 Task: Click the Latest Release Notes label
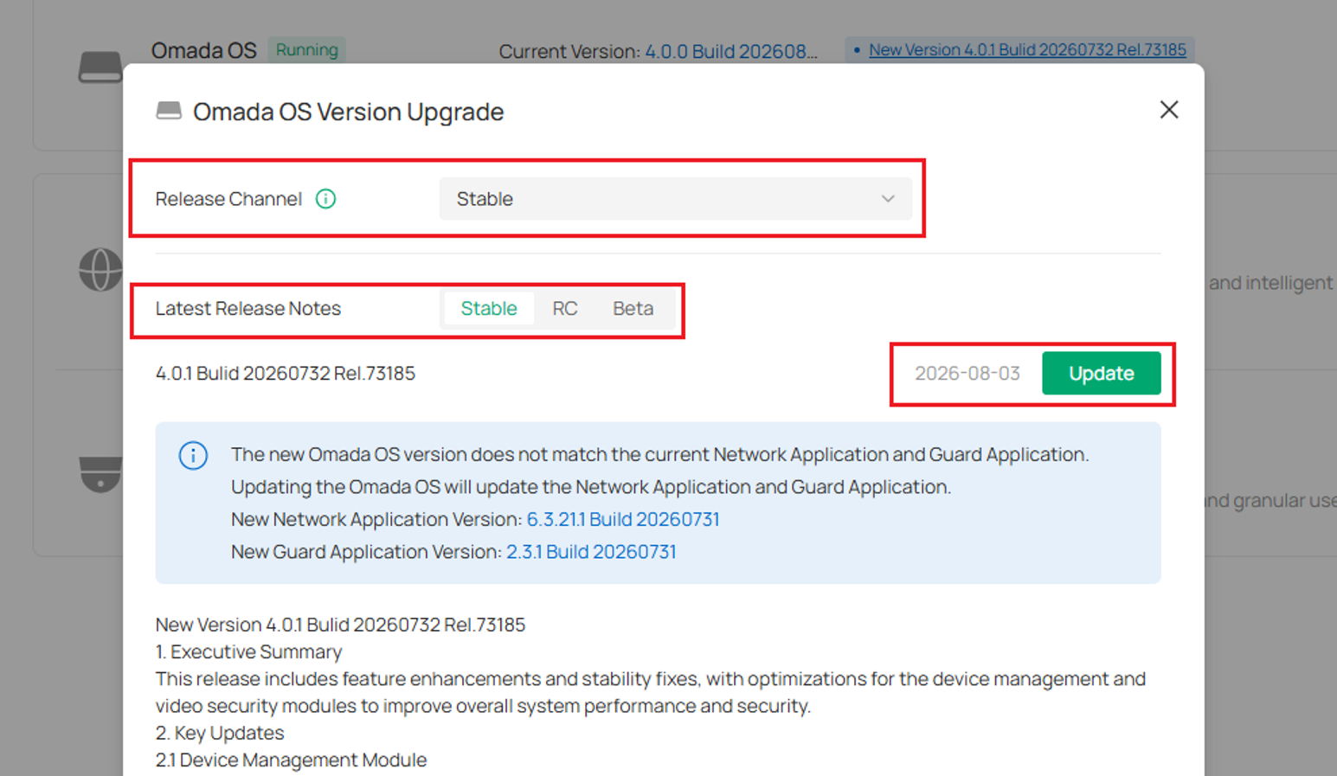[248, 309]
